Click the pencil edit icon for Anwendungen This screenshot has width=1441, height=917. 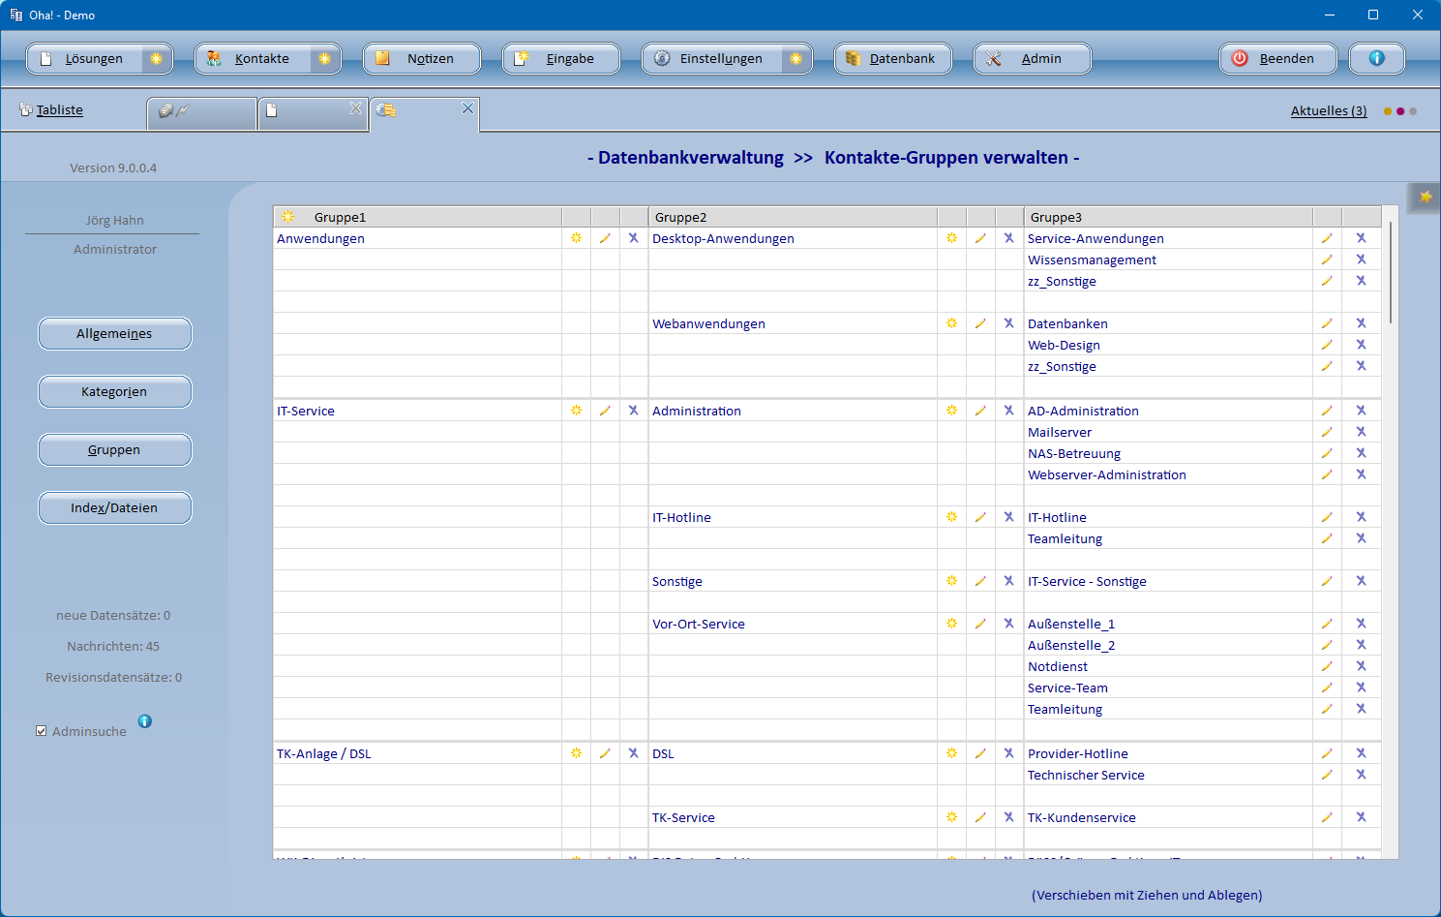tap(605, 238)
